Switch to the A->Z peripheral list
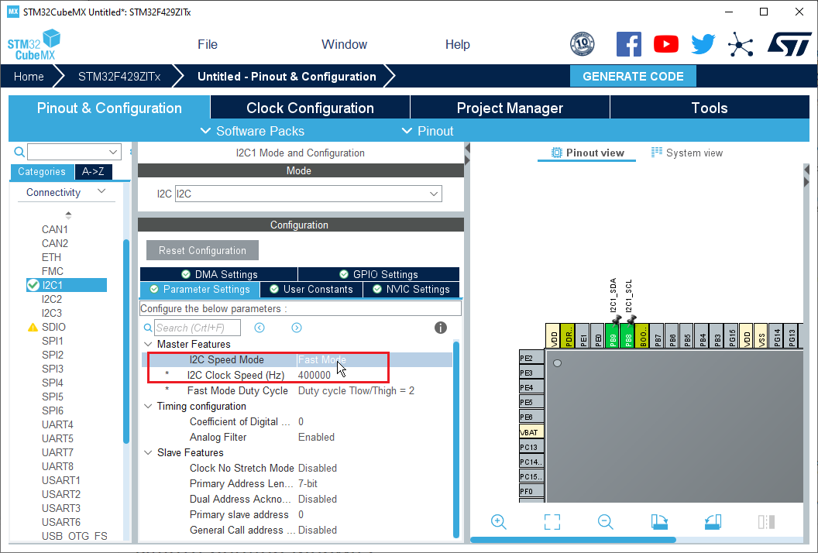The width and height of the screenshot is (818, 553). coord(93,171)
